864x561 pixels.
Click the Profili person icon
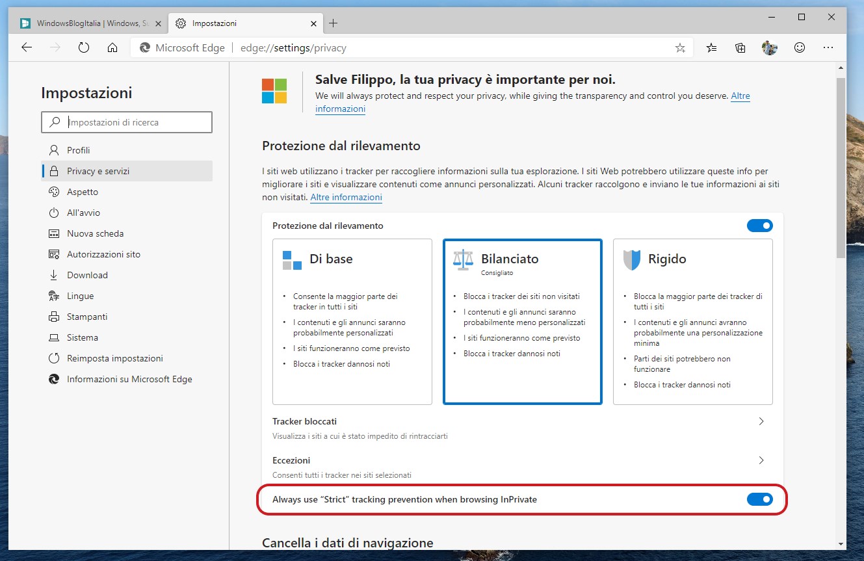54,150
